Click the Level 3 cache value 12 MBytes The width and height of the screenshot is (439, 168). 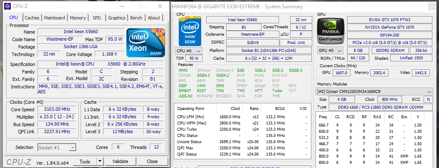coord(123,131)
